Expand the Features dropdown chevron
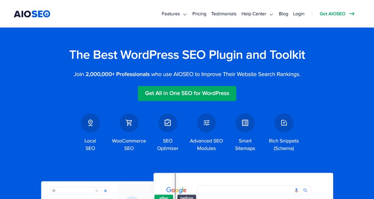 [185, 14]
